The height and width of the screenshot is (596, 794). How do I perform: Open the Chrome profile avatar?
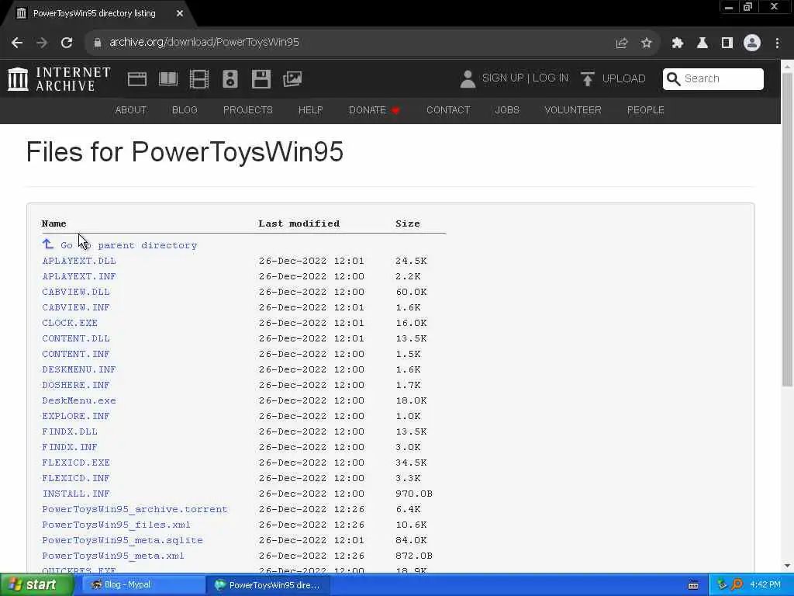point(752,43)
